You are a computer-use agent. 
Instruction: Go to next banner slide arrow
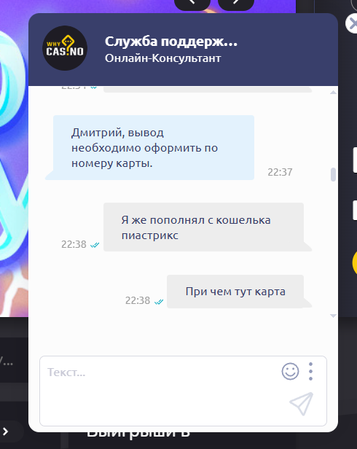236,4
